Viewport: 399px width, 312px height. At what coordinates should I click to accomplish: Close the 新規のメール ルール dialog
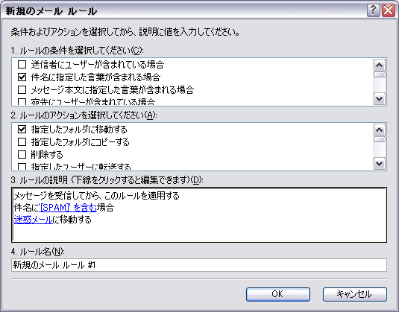(389, 11)
